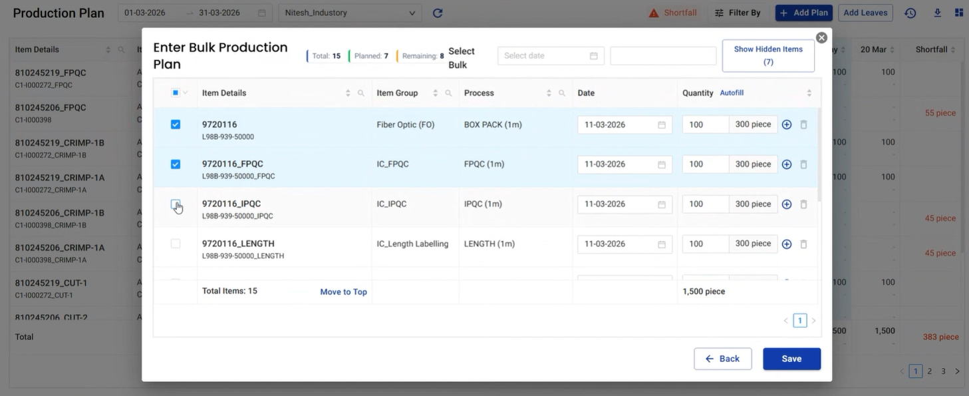Screen dimensions: 969x396
Task: Close the Enter Bulk Production Plan dialog
Action: point(821,38)
